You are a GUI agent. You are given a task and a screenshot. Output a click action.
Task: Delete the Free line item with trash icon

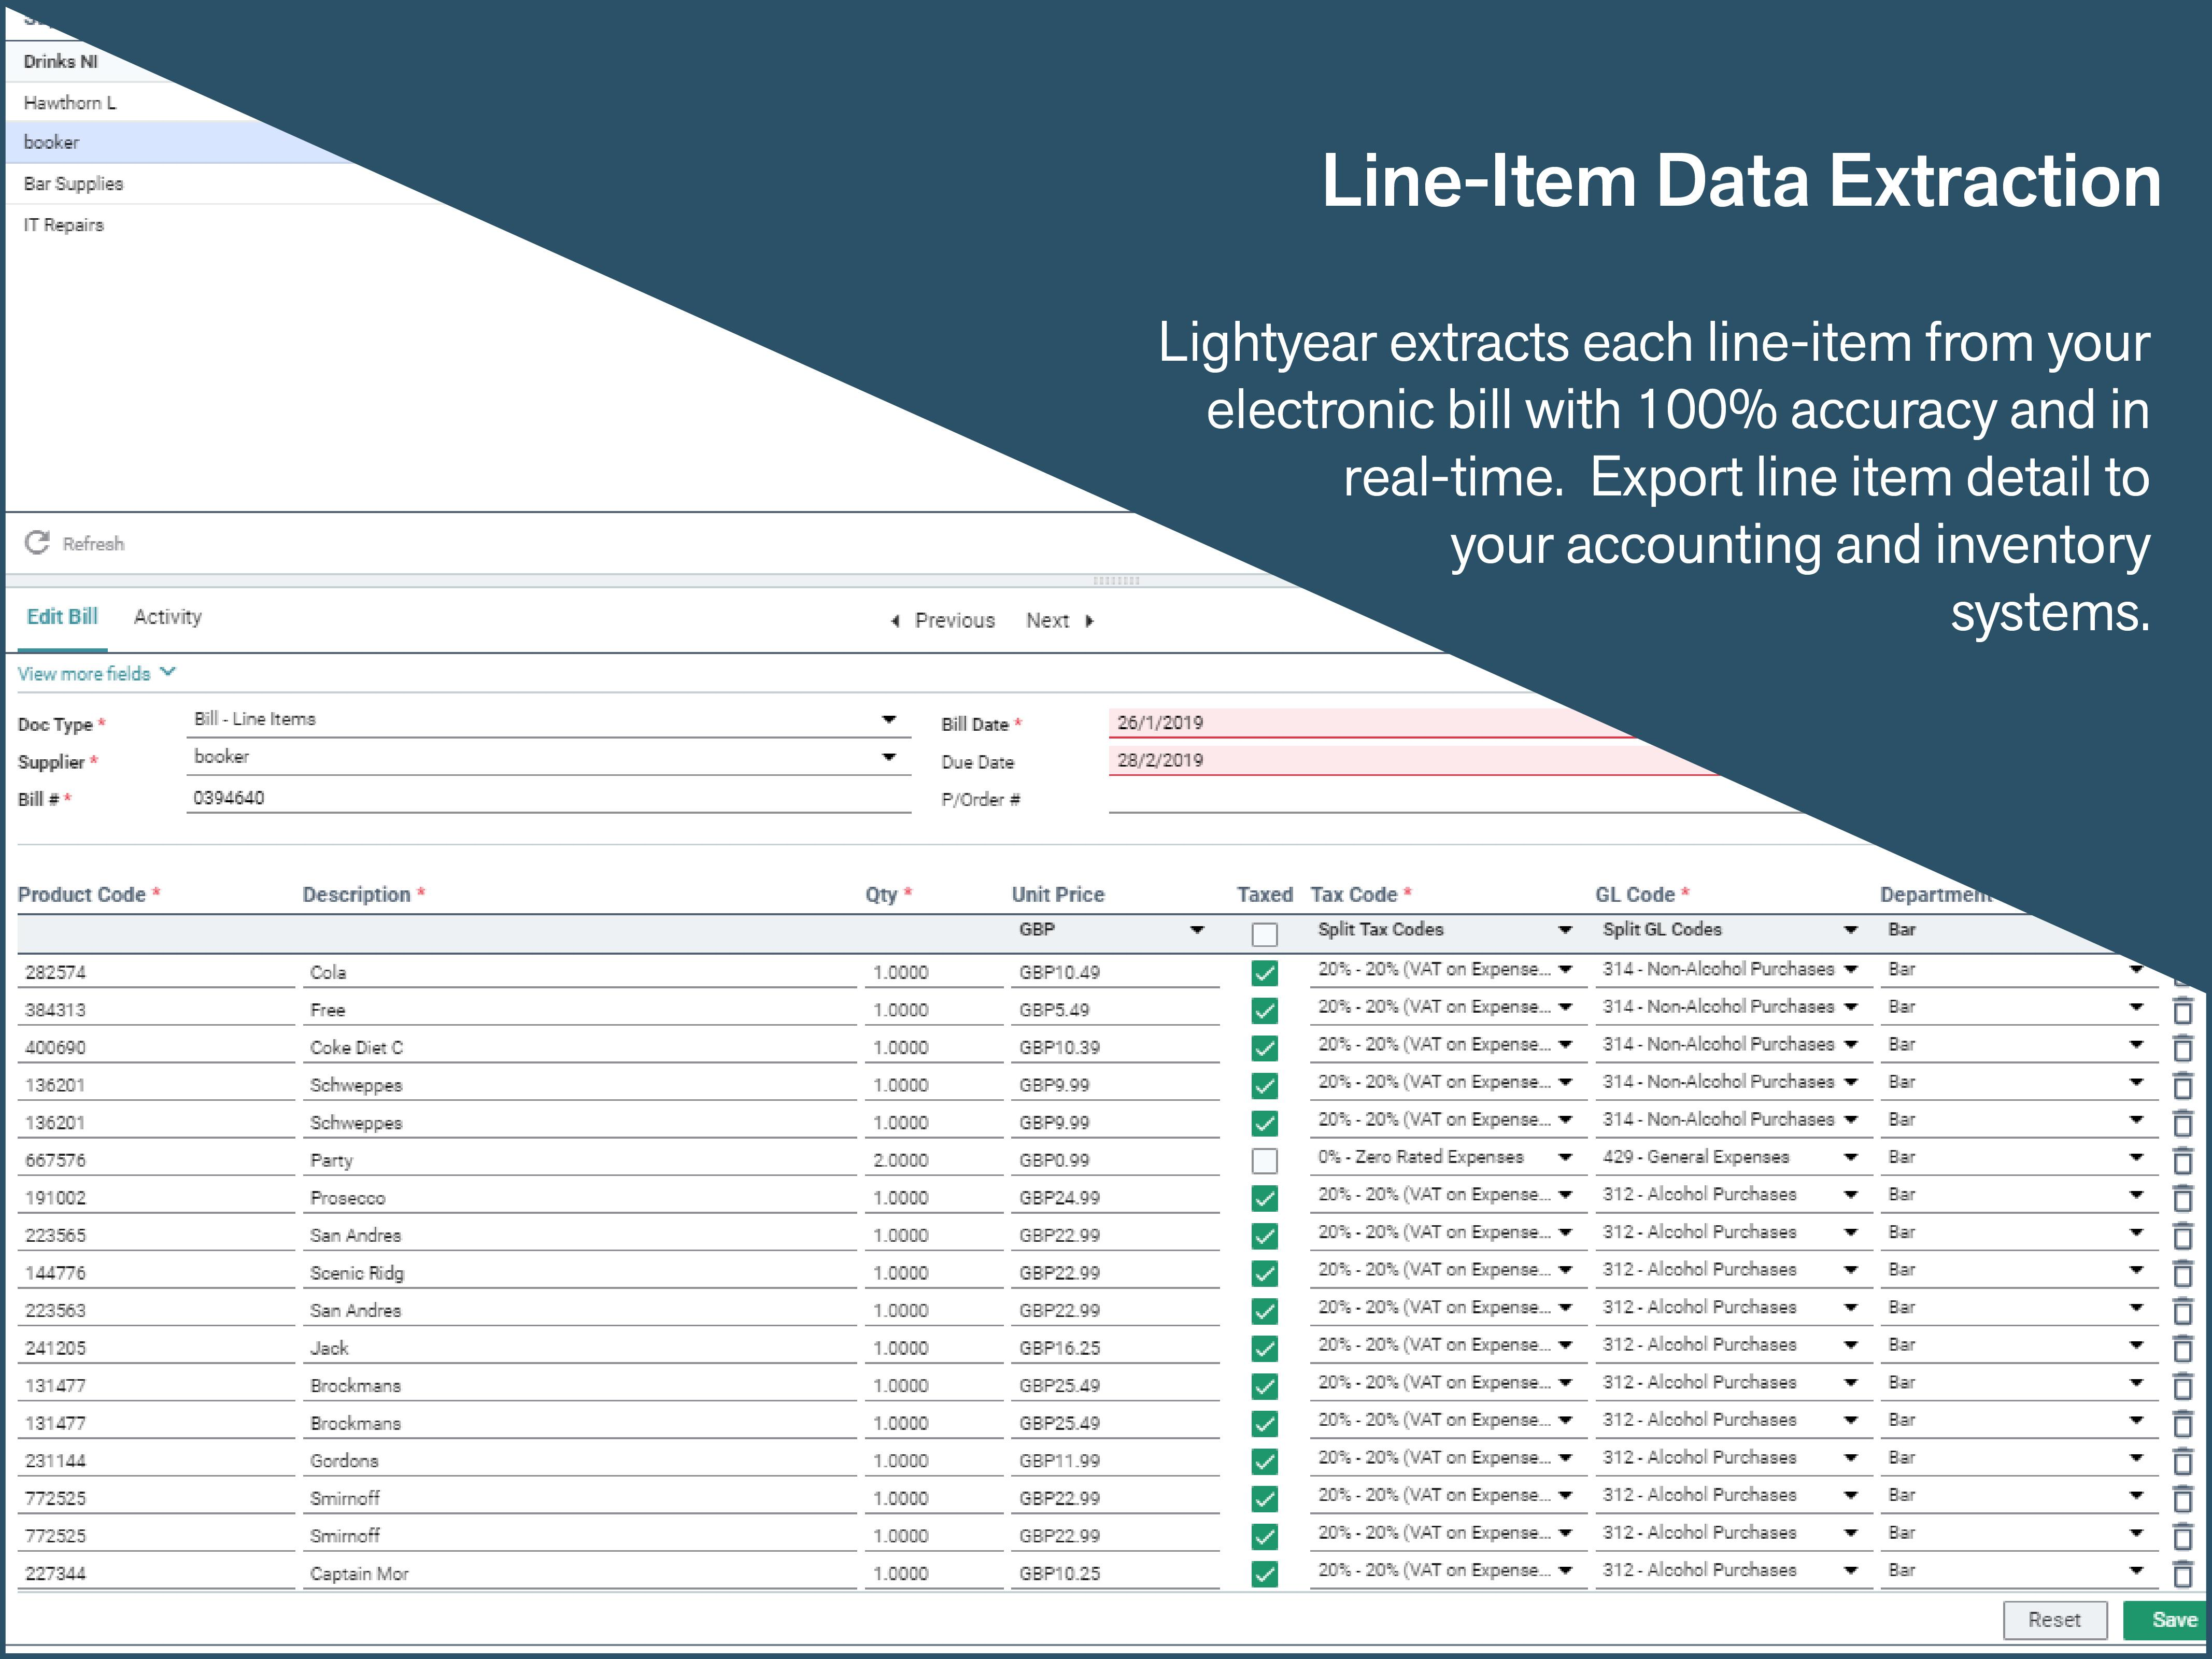[2183, 1010]
